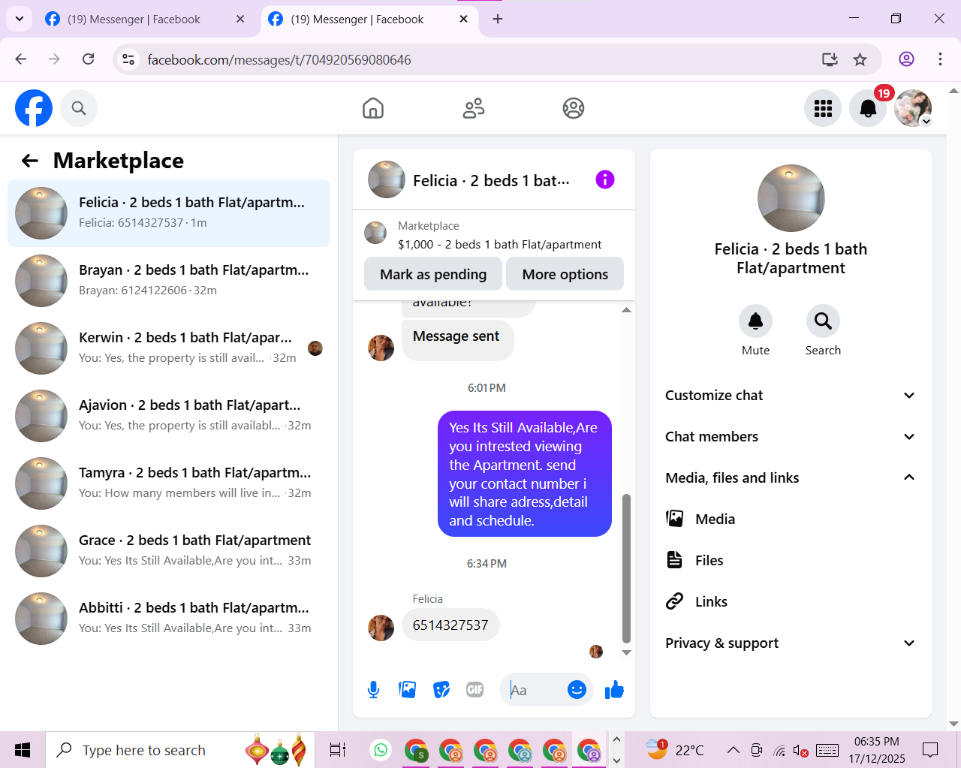Open the notifications bell with 19 badge
This screenshot has width=961, height=768.
(868, 108)
